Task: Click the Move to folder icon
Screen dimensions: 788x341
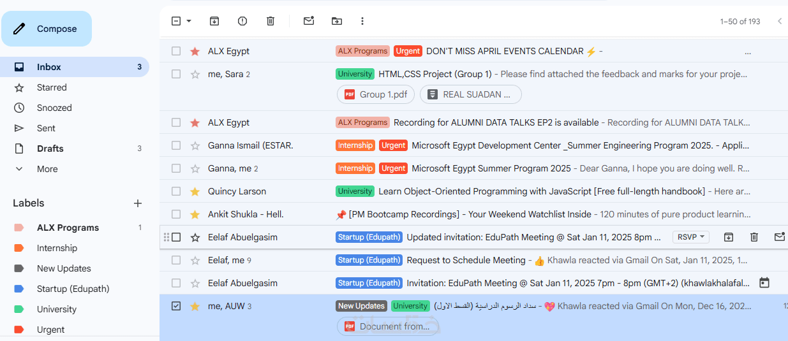Action: tap(337, 21)
